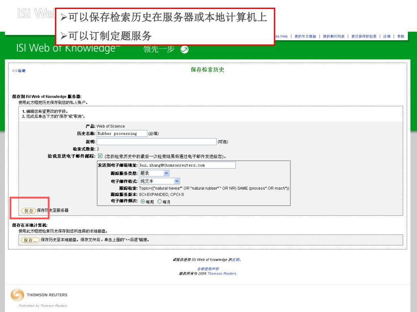Click the 领先一步 slogan text
Viewport: 417px width, 312px height.
point(159,49)
